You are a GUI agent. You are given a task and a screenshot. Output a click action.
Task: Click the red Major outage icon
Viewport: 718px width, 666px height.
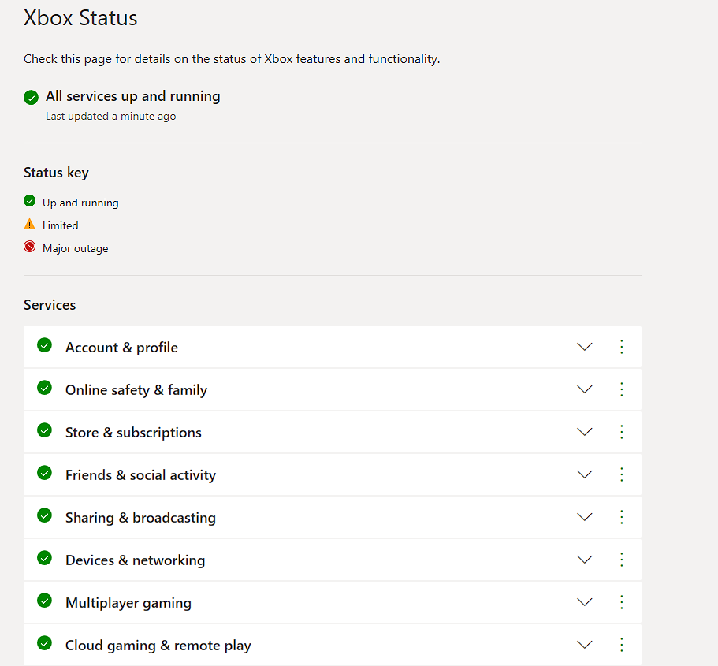pos(29,247)
